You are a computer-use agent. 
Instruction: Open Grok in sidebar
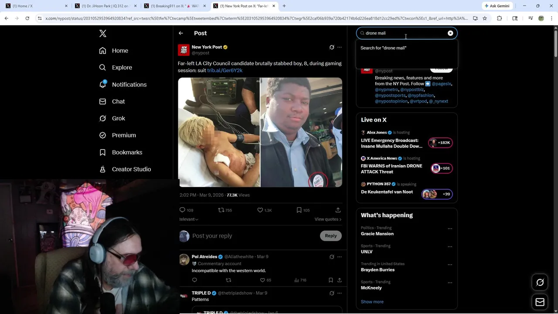tap(112, 118)
